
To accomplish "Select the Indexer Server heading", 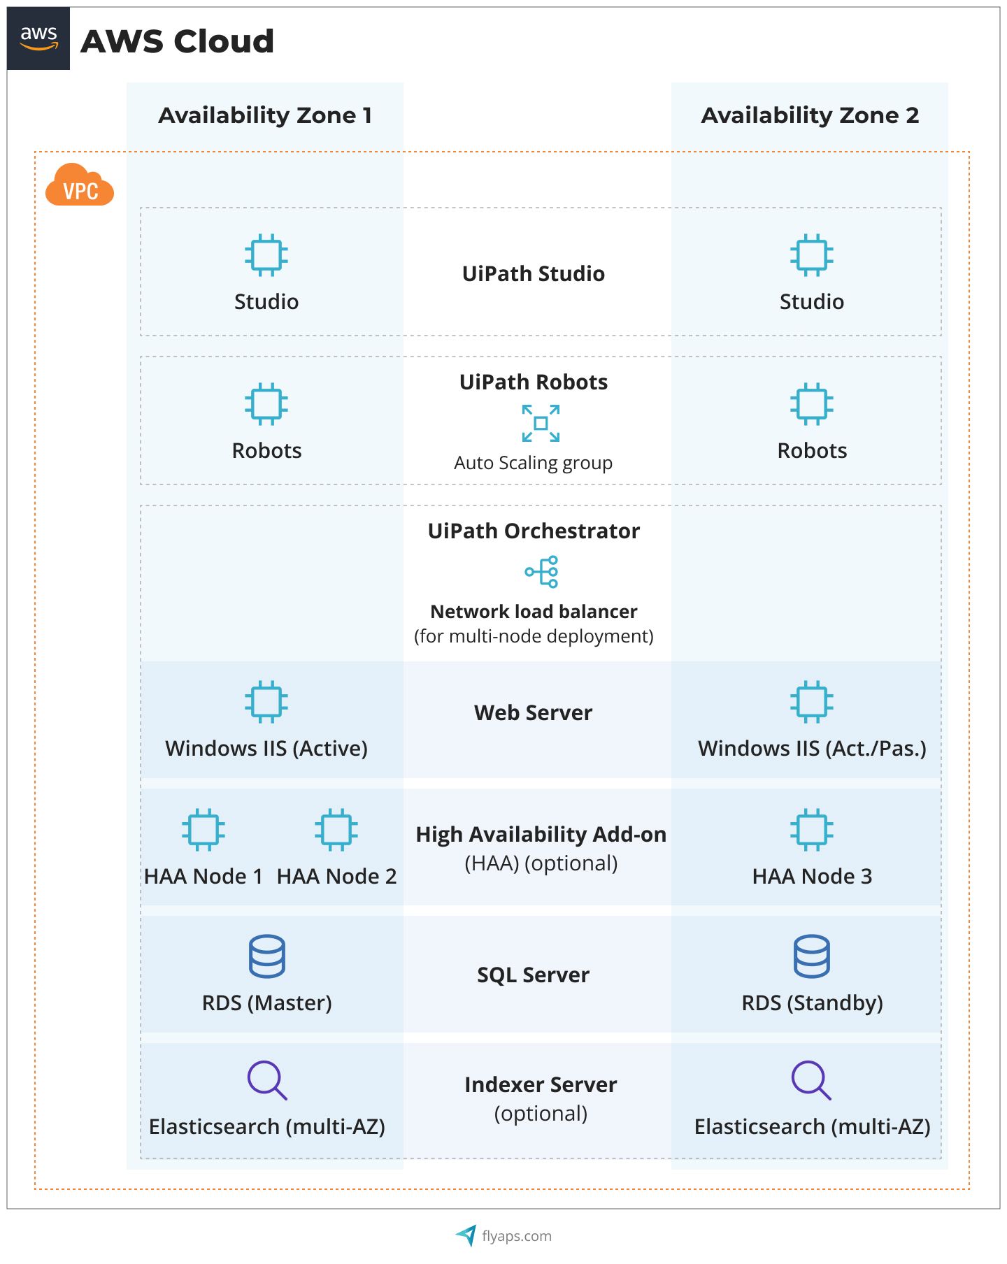I will coord(541,1085).
